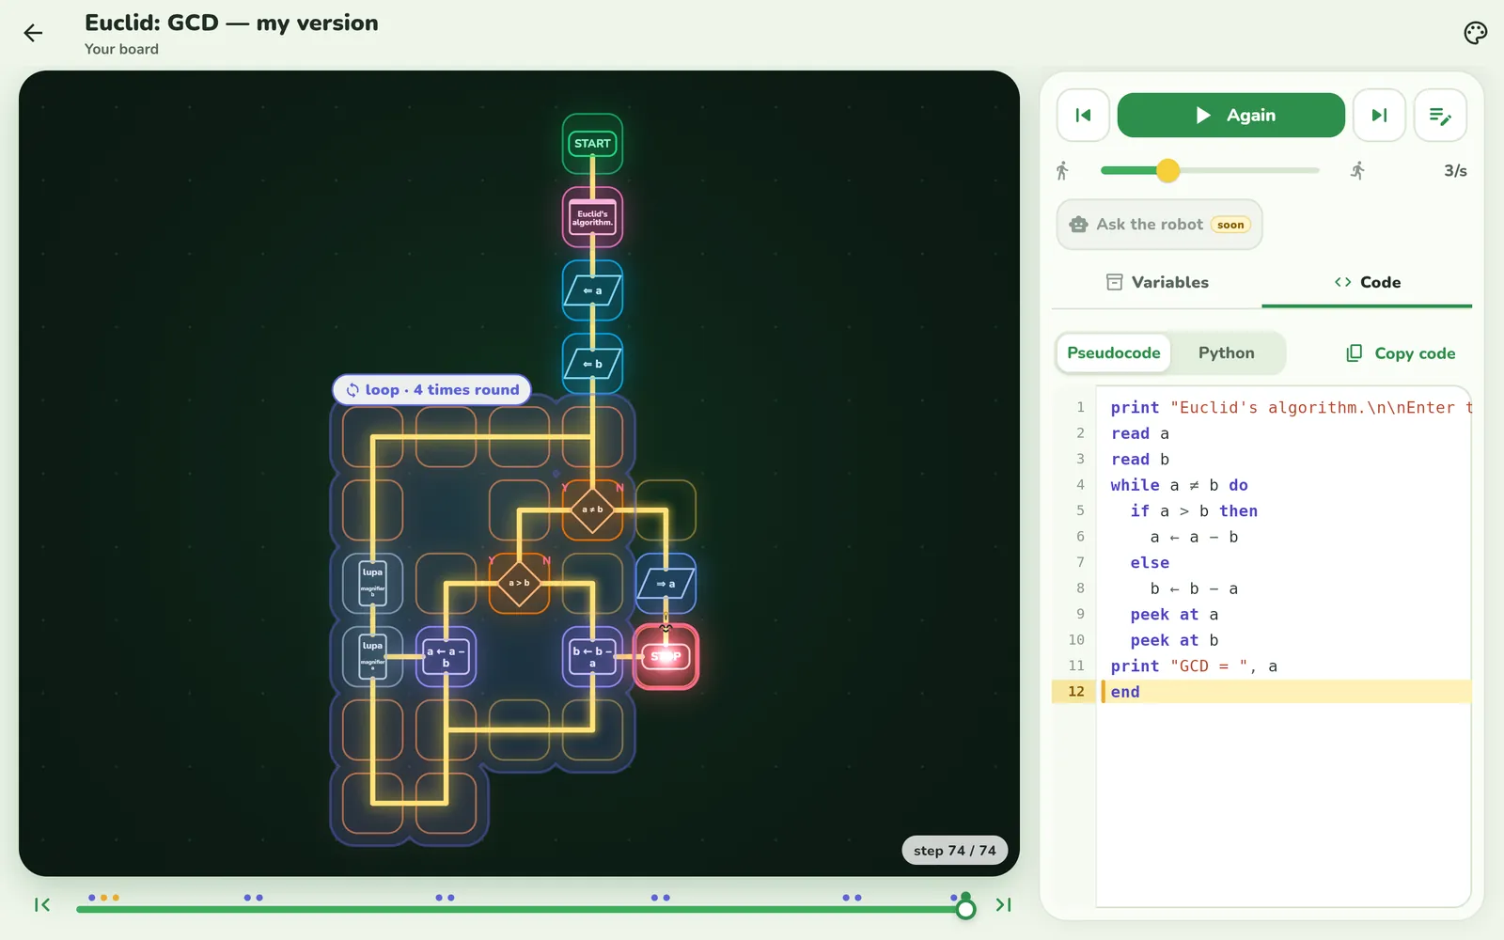
Task: Choose Pseudocode code view
Action: [1114, 353]
